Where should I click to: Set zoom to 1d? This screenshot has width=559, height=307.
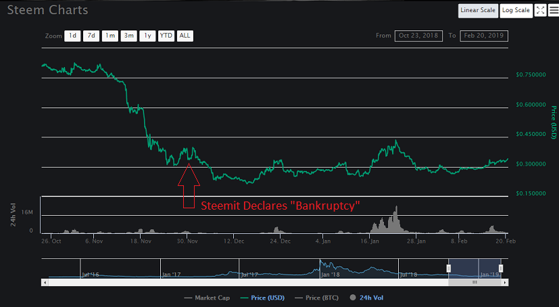72,36
